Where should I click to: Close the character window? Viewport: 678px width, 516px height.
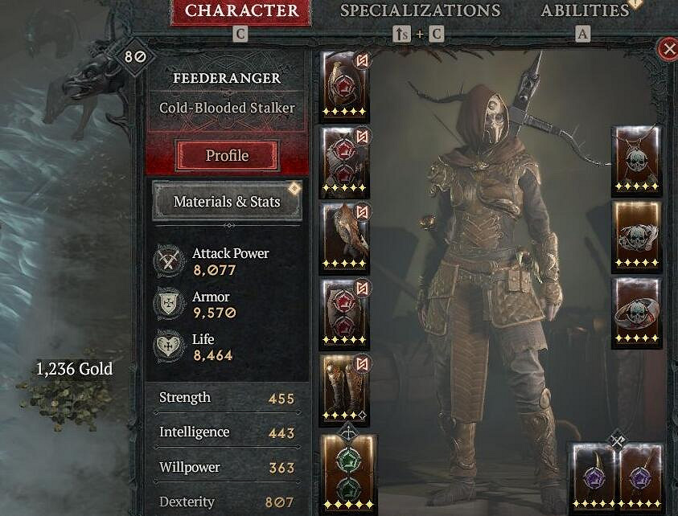click(x=668, y=49)
